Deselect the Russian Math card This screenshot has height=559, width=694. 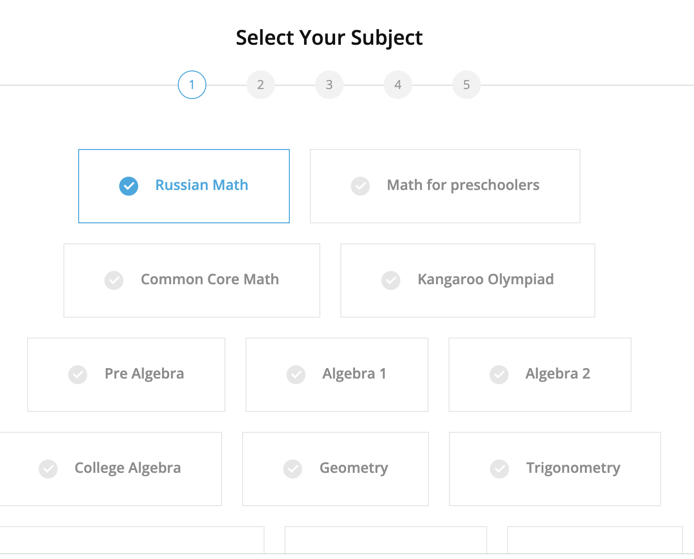(x=184, y=186)
